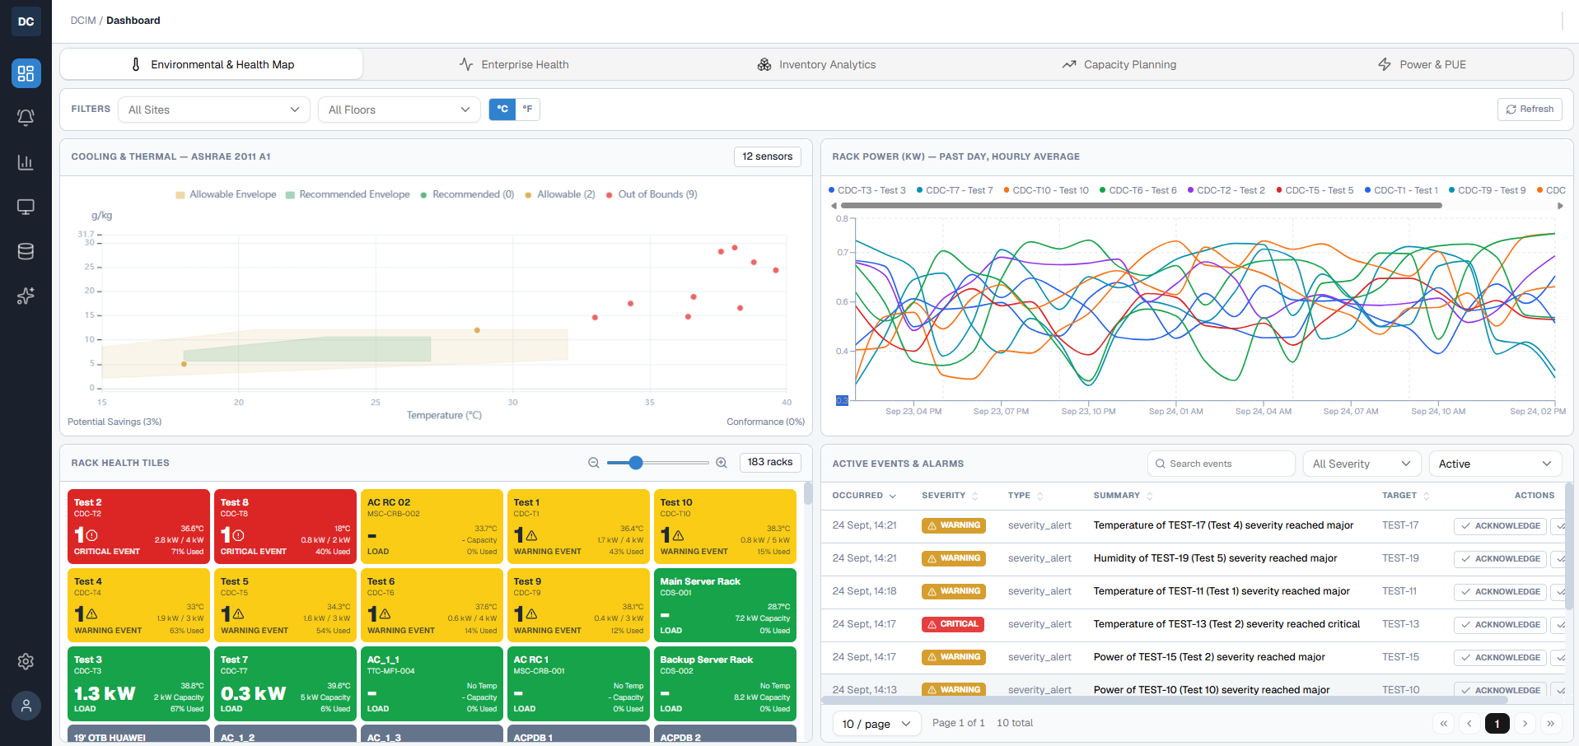1579x746 pixels.
Task: Acknowledge the TEST-15 power warning
Action: click(1500, 657)
